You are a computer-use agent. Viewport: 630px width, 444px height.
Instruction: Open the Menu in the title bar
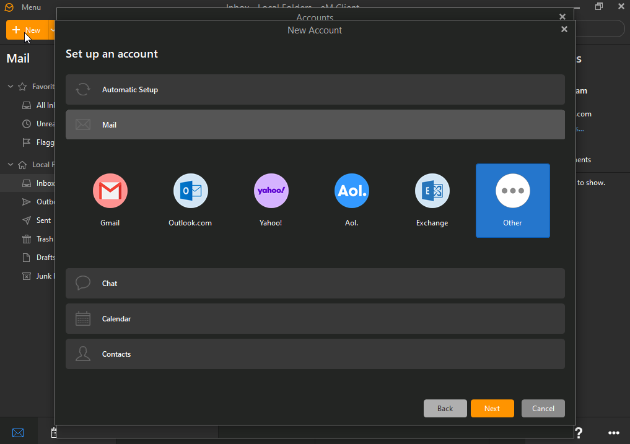(31, 7)
